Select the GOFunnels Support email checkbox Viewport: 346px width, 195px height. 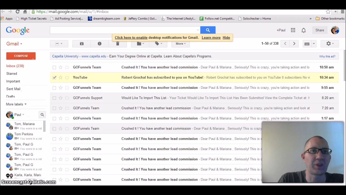tap(54, 98)
